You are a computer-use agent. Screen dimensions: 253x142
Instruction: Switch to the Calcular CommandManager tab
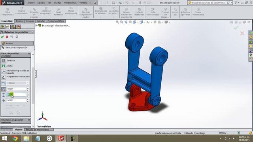click(40, 21)
